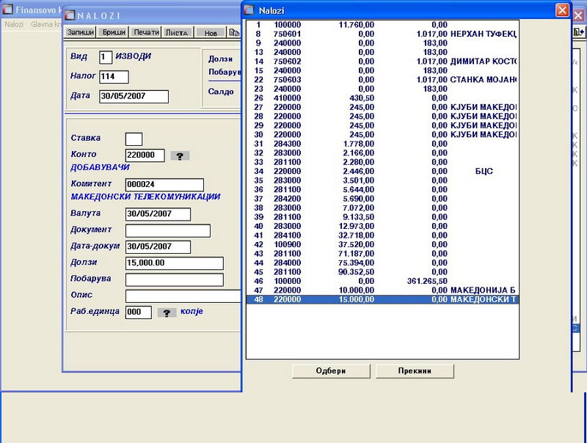587x443 pixels.
Task: Select row 8 НЕРХАН ТУФЕКЦ
Action: [382, 34]
